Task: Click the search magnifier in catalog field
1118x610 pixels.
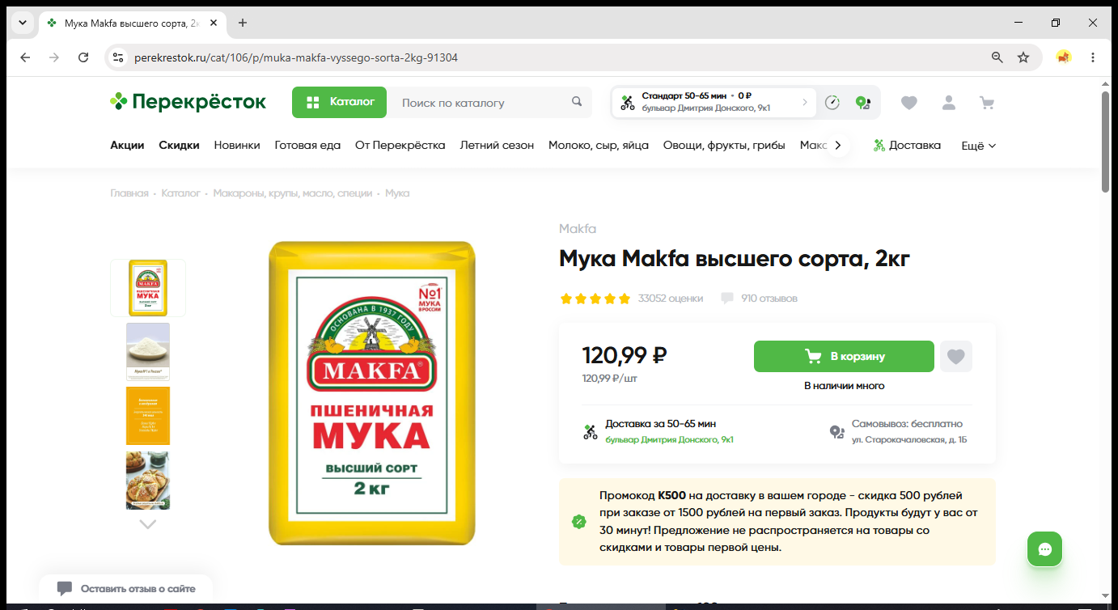Action: pos(577,102)
